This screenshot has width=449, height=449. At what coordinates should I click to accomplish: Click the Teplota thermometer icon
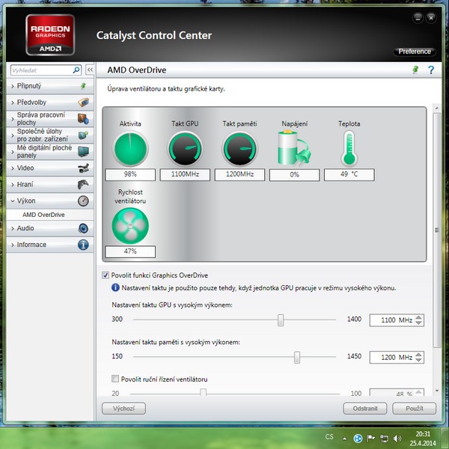coord(348,148)
